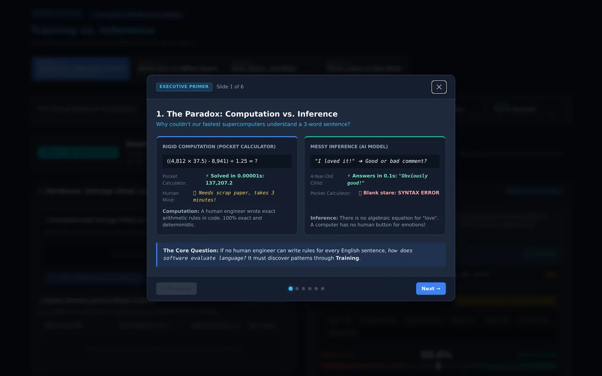This screenshot has height=376, width=602.
Task: Click the "Human Mind:" label
Action: point(171,196)
